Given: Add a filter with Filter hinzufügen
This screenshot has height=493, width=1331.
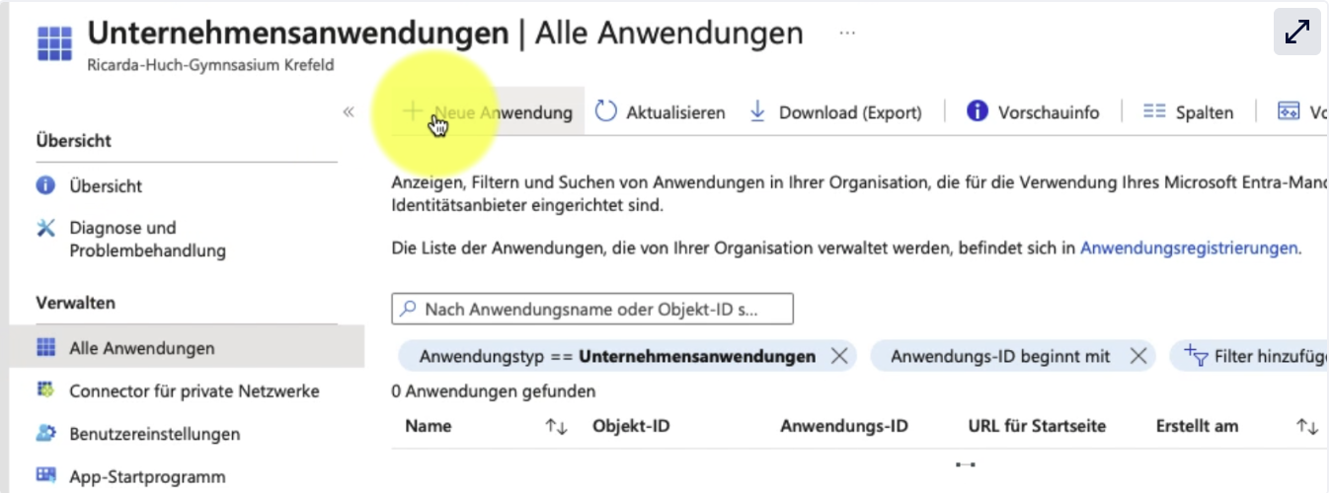Looking at the screenshot, I should (x=1254, y=356).
